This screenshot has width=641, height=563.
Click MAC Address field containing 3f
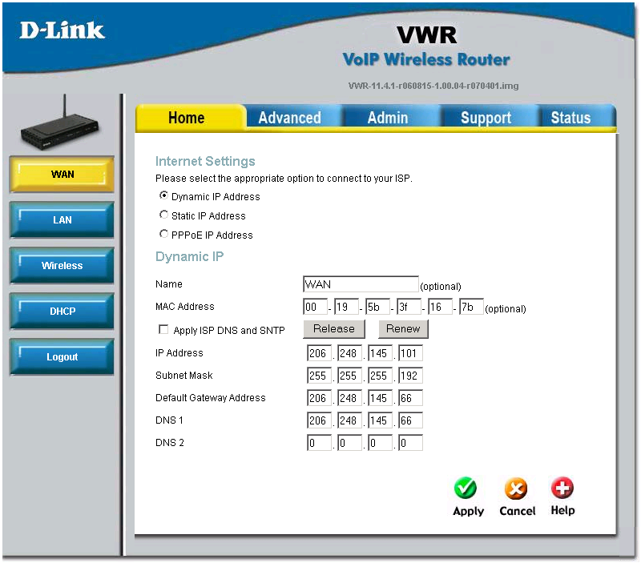[x=409, y=307]
